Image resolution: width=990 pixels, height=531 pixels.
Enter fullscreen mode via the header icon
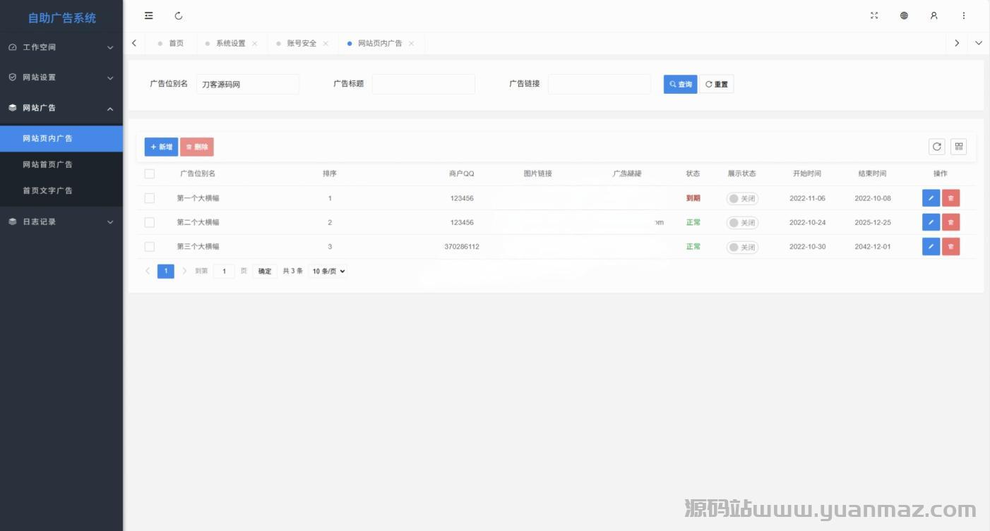click(874, 16)
